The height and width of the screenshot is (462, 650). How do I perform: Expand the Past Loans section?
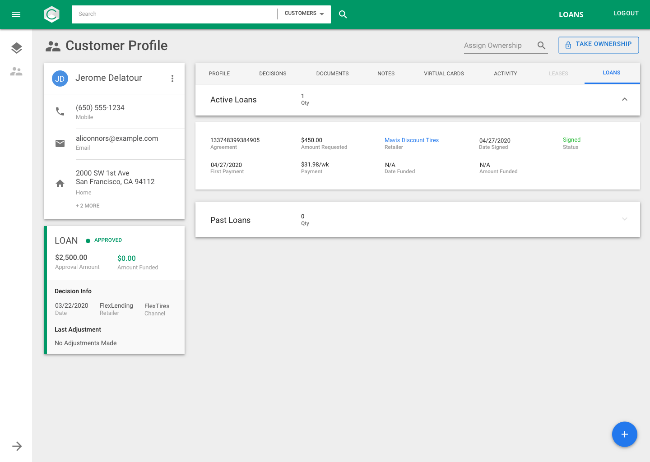(624, 219)
